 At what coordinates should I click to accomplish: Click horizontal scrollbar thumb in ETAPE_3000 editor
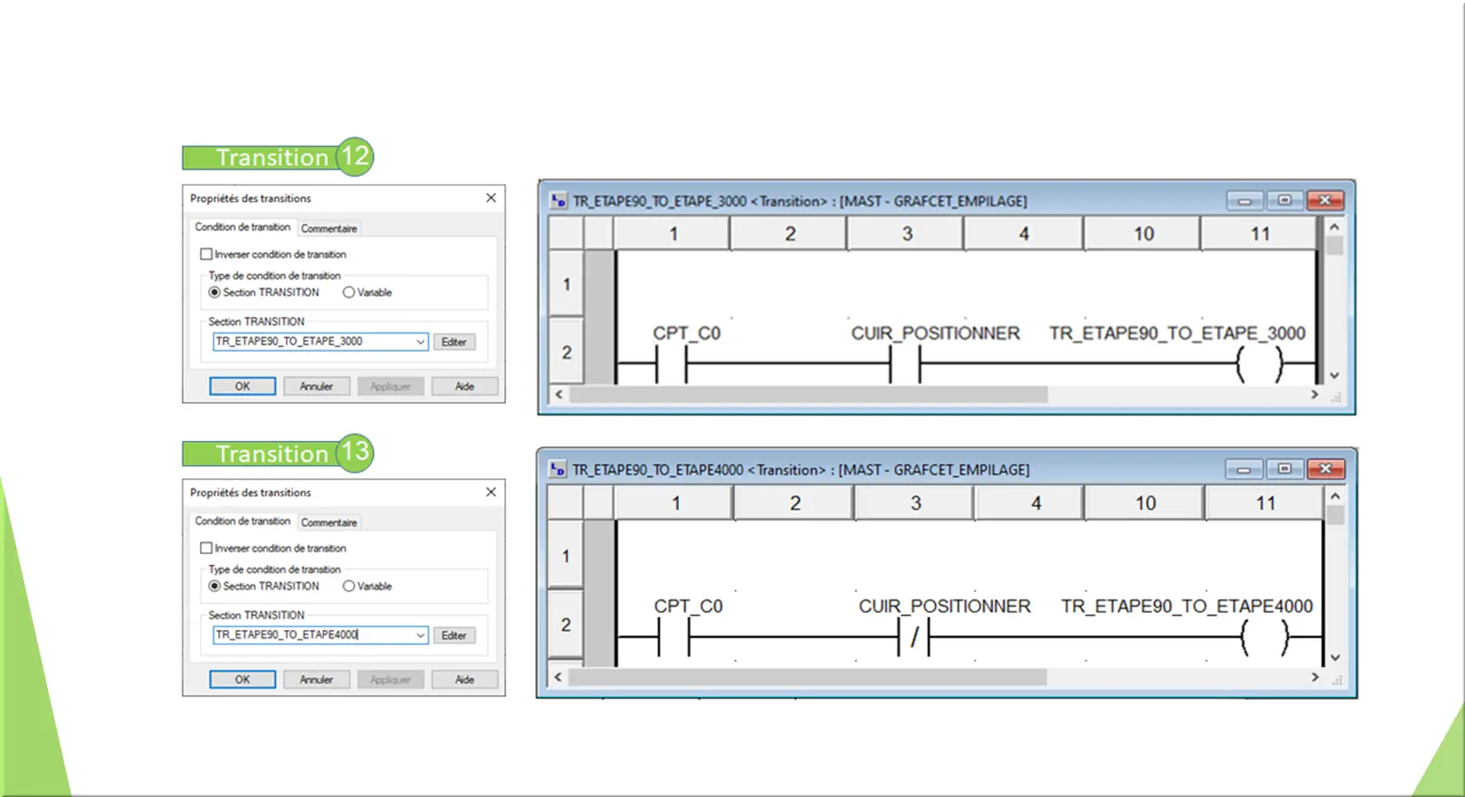[808, 395]
